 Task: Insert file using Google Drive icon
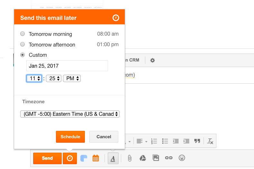pyautogui.click(x=143, y=158)
